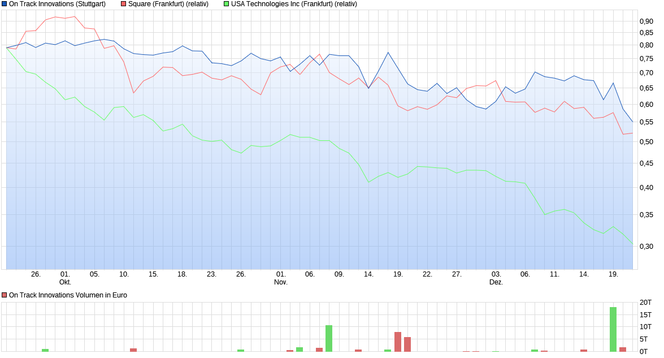Viewport: 664px width, 358px height.
Task: Click the '18.' October date label
Action: pos(182,274)
